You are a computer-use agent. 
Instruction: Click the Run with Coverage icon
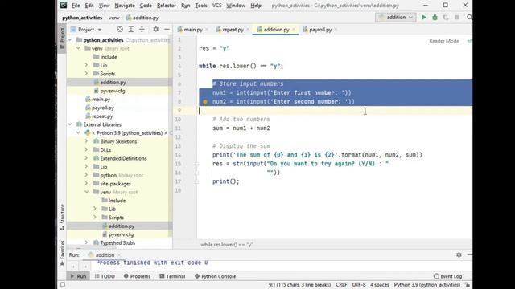click(445, 18)
